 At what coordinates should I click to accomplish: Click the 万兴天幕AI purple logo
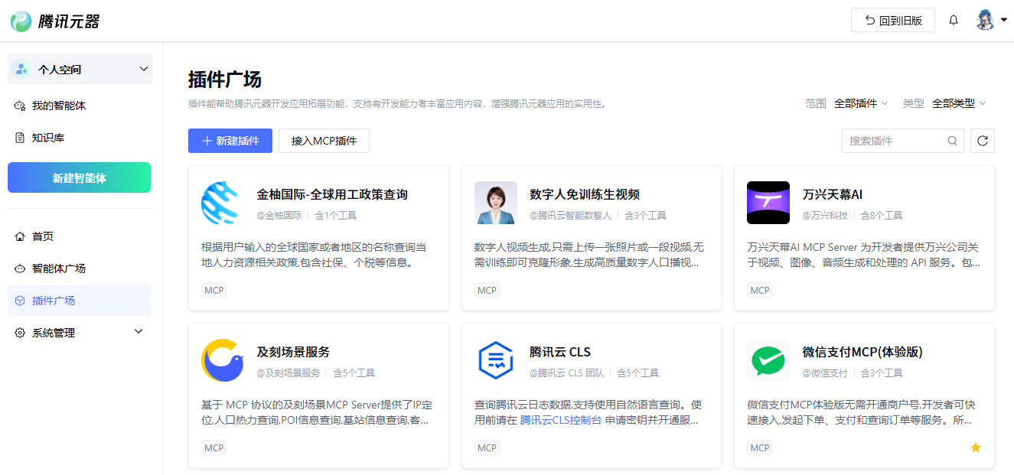[x=768, y=203]
